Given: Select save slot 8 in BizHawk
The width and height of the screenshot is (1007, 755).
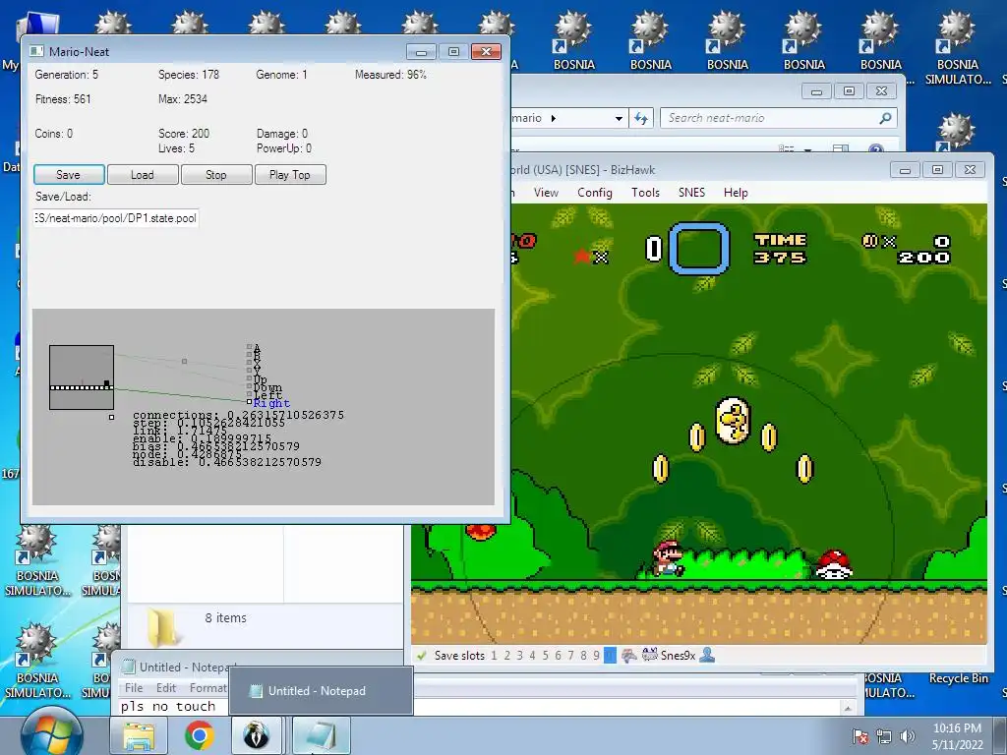Looking at the screenshot, I should tap(583, 656).
